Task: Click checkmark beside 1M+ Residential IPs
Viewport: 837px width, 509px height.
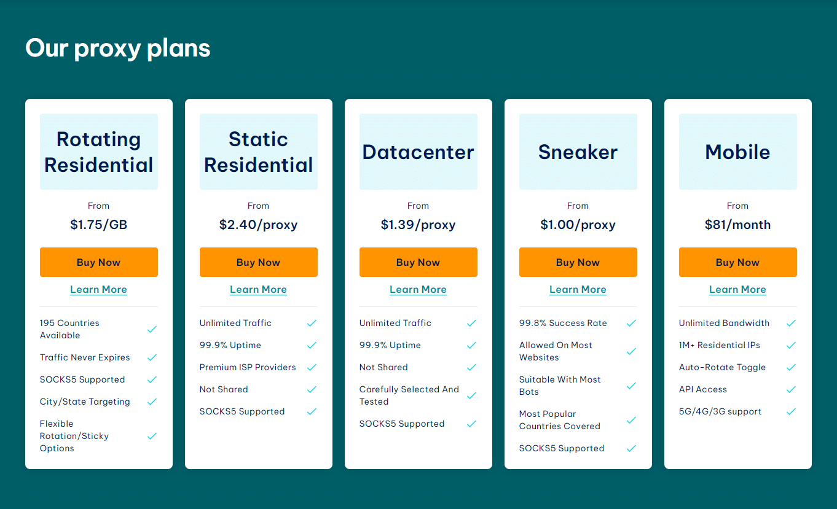Action: coord(791,345)
